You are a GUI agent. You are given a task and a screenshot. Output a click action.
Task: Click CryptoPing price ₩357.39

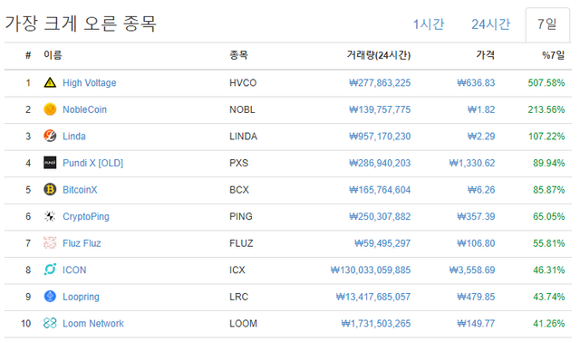pyautogui.click(x=476, y=217)
